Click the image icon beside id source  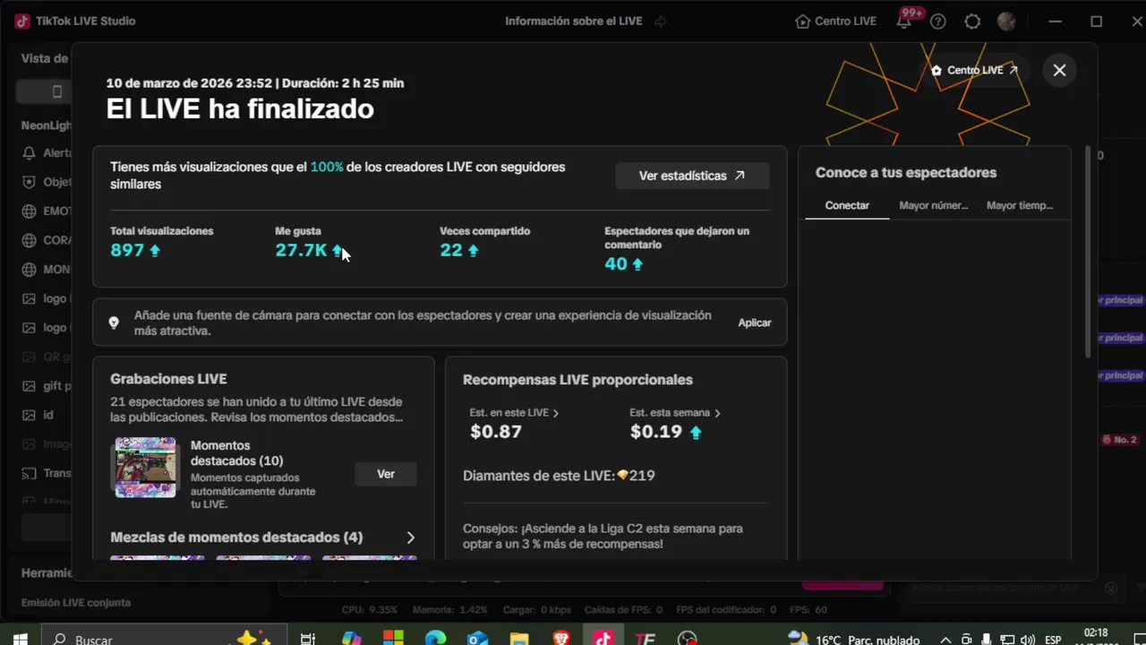pyautogui.click(x=30, y=415)
